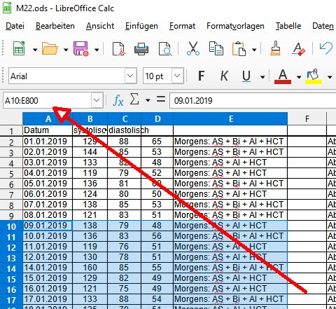This screenshot has width=336, height=309.
Task: Select Clone Formatting paintbrush
Action: [x=276, y=48]
